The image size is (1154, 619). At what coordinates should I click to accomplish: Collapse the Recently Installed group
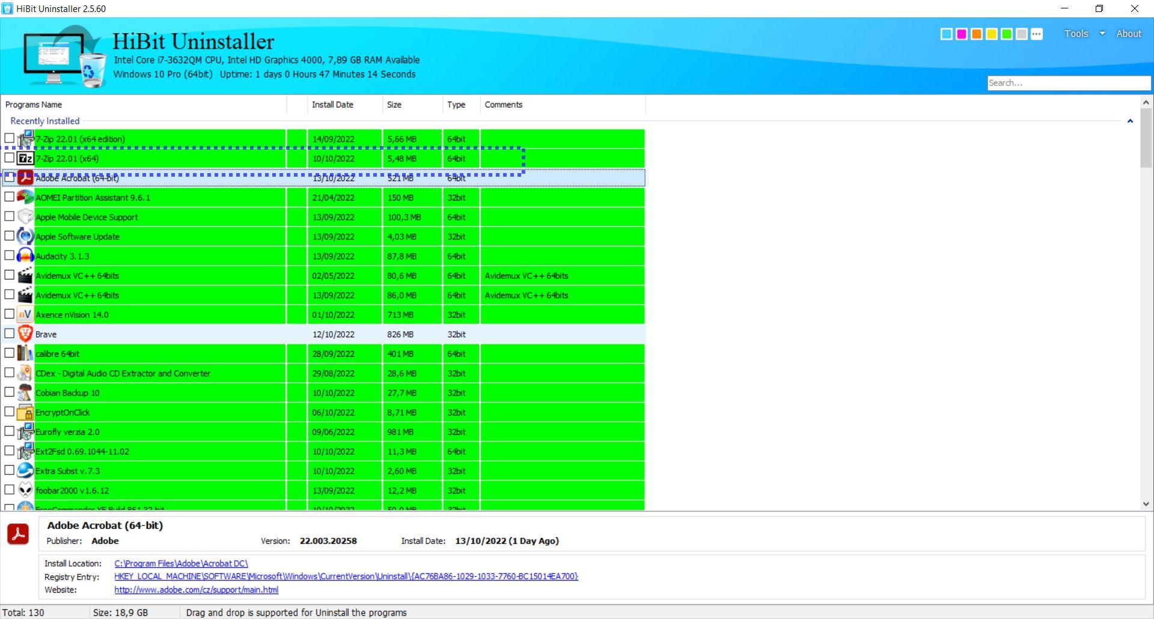click(x=1130, y=121)
